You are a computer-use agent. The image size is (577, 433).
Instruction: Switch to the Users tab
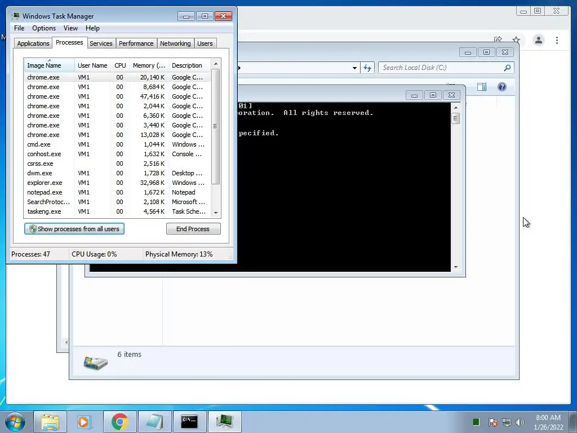[x=205, y=43]
